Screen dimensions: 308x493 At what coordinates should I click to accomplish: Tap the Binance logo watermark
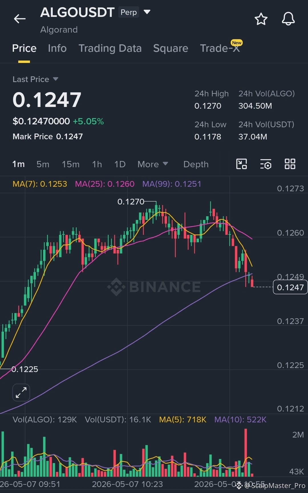coord(154,287)
